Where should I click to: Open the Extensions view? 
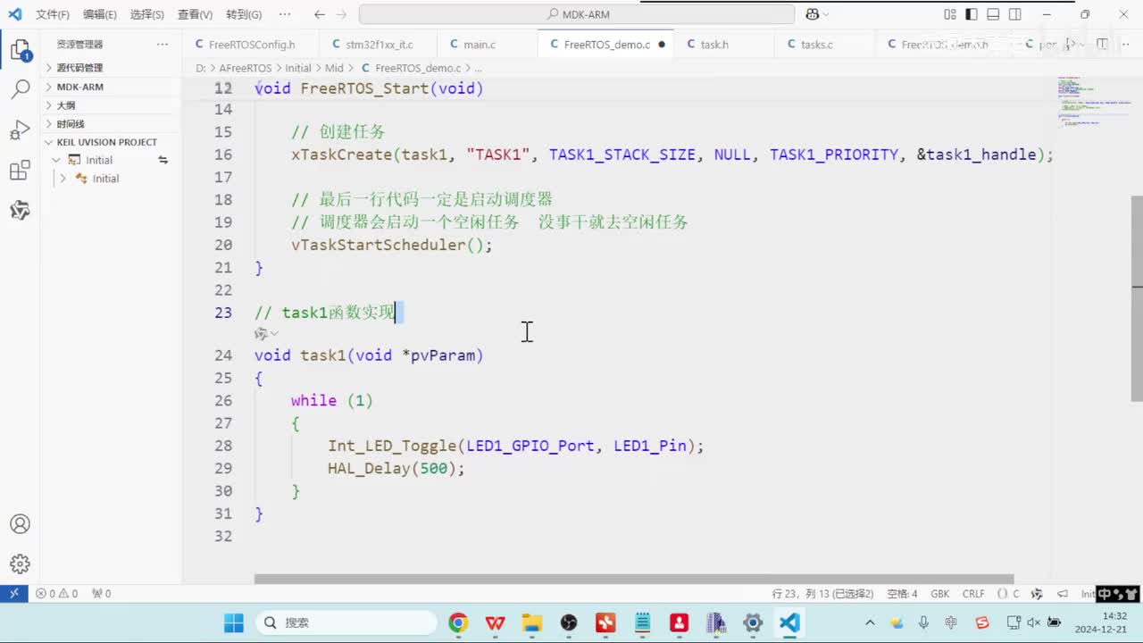point(20,171)
